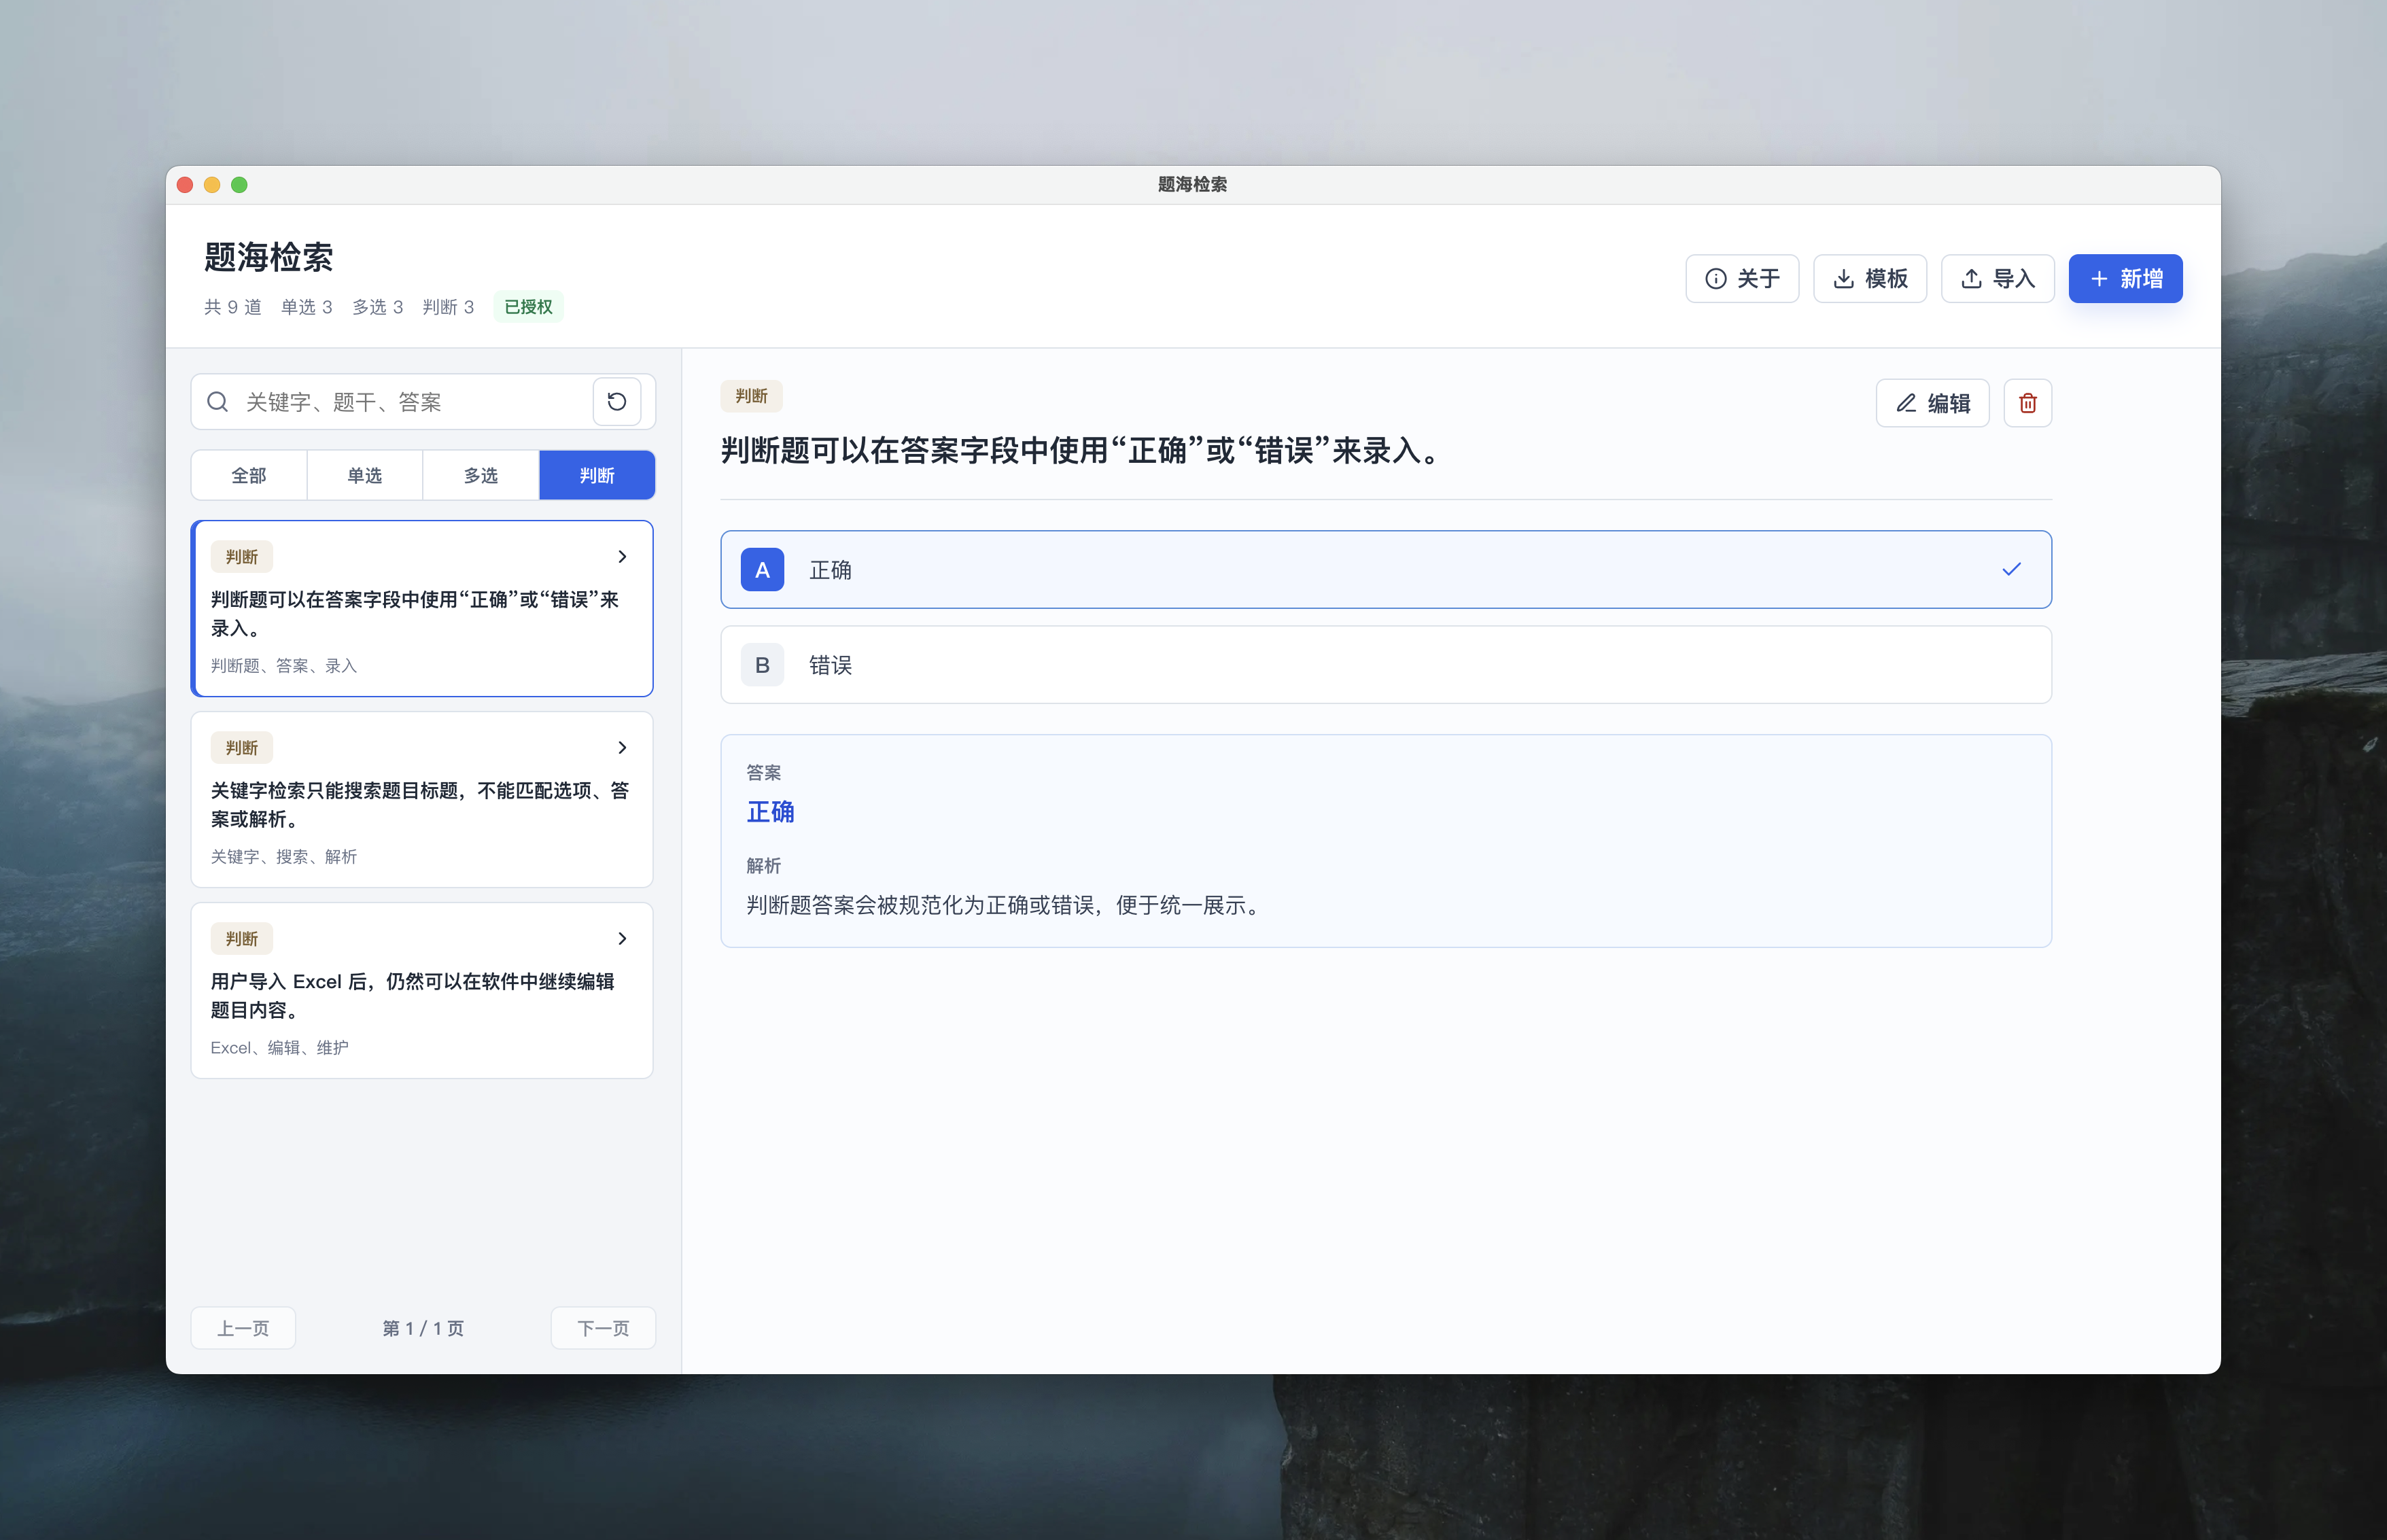Click the pencil Edit (编辑) button
Viewport: 2387px width, 1540px height.
point(1932,403)
